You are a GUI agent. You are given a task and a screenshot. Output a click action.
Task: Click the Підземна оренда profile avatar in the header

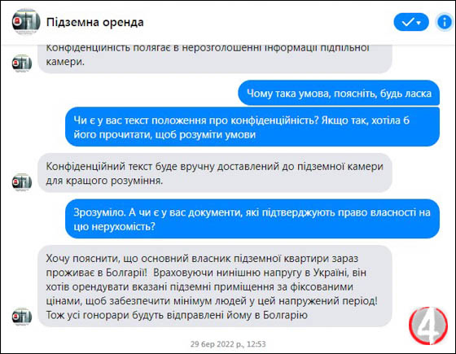[x=26, y=22]
